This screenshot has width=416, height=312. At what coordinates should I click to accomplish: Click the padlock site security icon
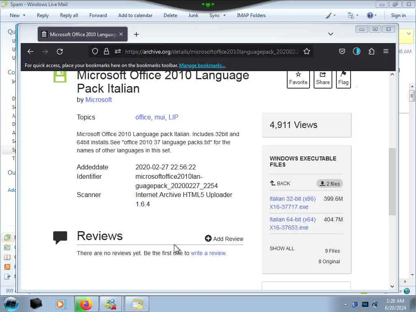[106, 52]
